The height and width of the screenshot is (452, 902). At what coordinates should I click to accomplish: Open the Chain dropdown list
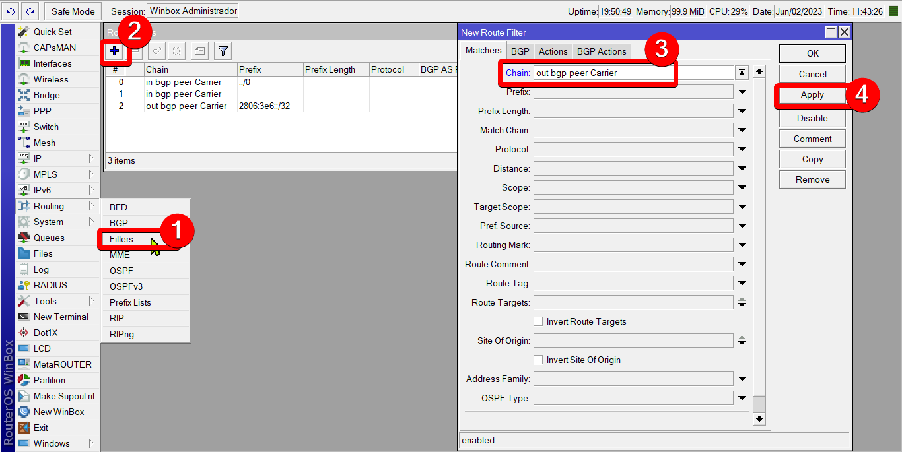(x=742, y=73)
